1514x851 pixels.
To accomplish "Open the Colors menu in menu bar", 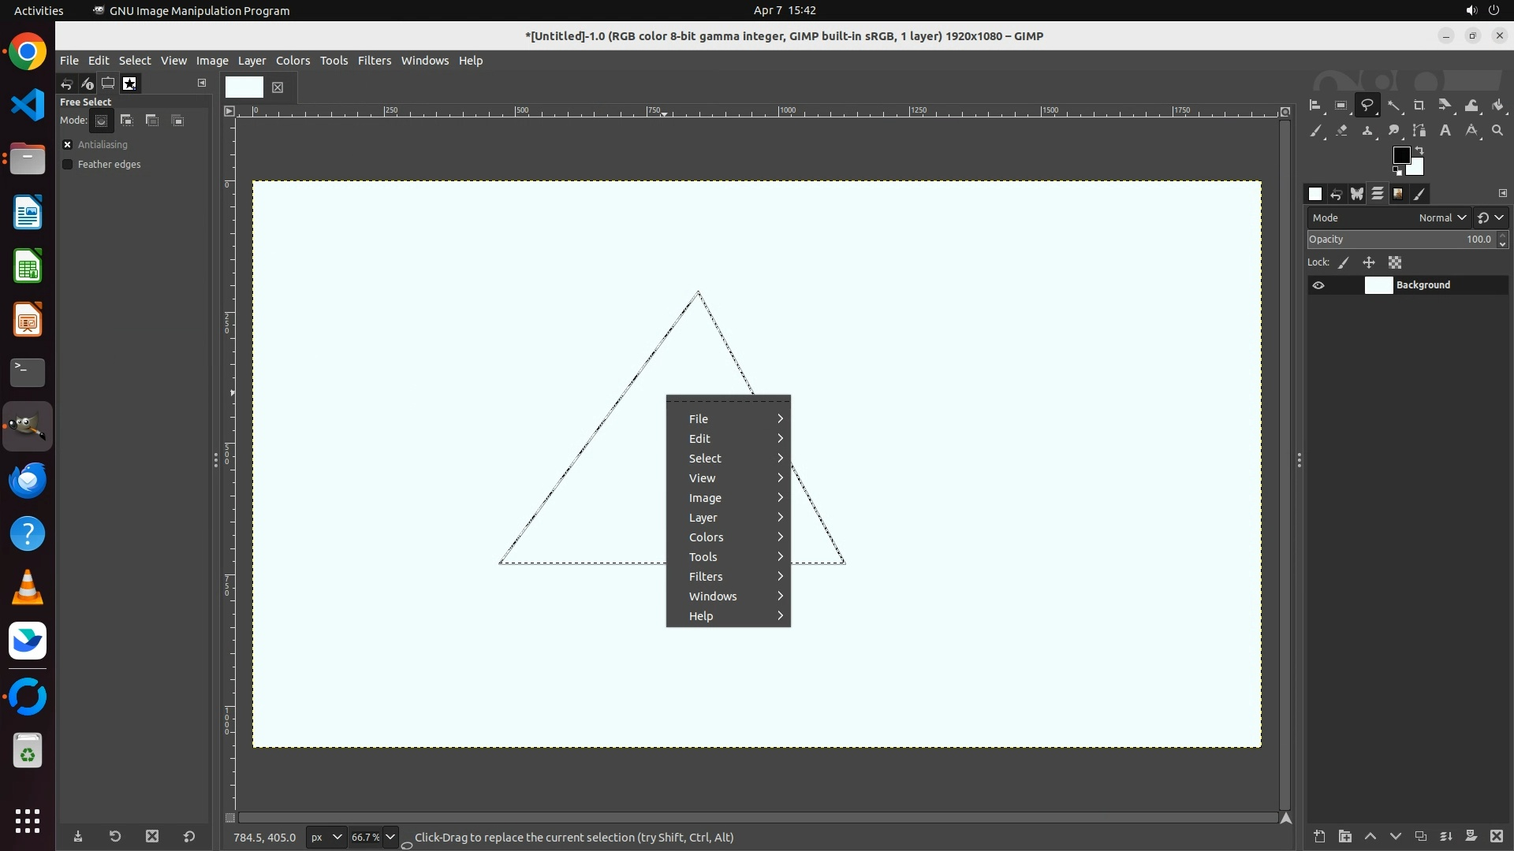I will [293, 61].
